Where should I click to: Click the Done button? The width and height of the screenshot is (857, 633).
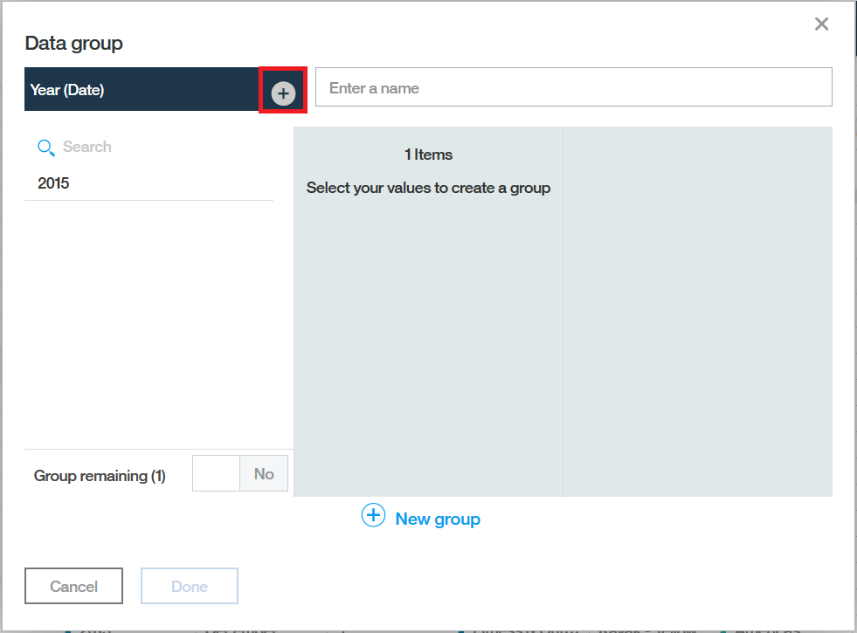(190, 586)
